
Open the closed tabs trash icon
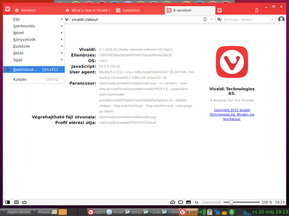256,10
